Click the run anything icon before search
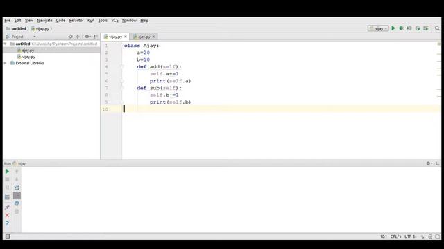 click(426, 28)
